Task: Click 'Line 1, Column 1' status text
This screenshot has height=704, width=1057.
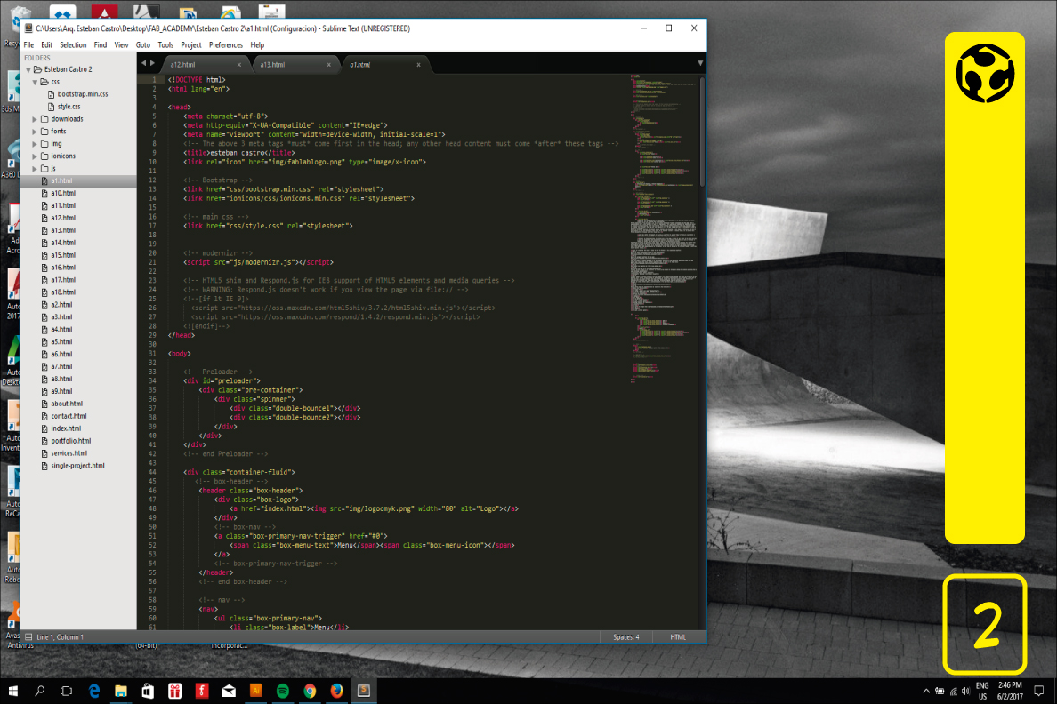Action: click(x=60, y=636)
